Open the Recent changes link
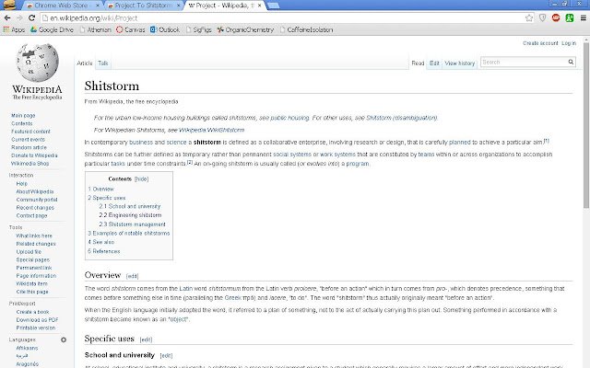 (x=35, y=208)
